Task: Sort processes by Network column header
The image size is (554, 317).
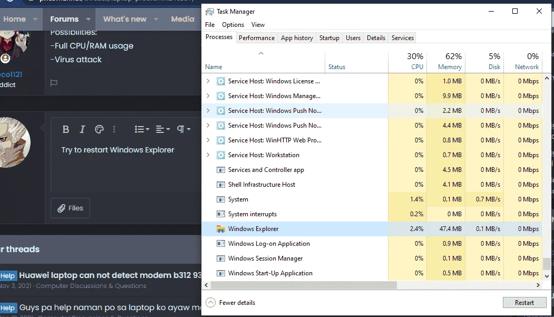Action: coord(523,62)
